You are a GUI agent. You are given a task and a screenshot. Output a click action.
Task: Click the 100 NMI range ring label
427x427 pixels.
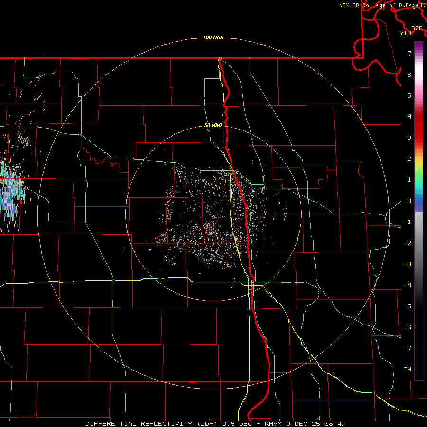pyautogui.click(x=213, y=37)
